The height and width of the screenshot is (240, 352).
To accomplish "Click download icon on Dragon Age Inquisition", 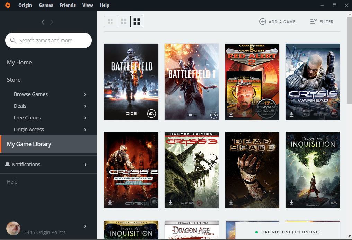I will tap(291, 203).
